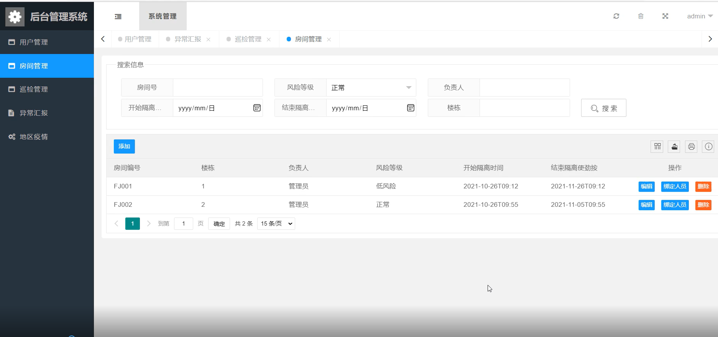Select 房间管理 in the sidebar
718x337 pixels.
tap(47, 66)
